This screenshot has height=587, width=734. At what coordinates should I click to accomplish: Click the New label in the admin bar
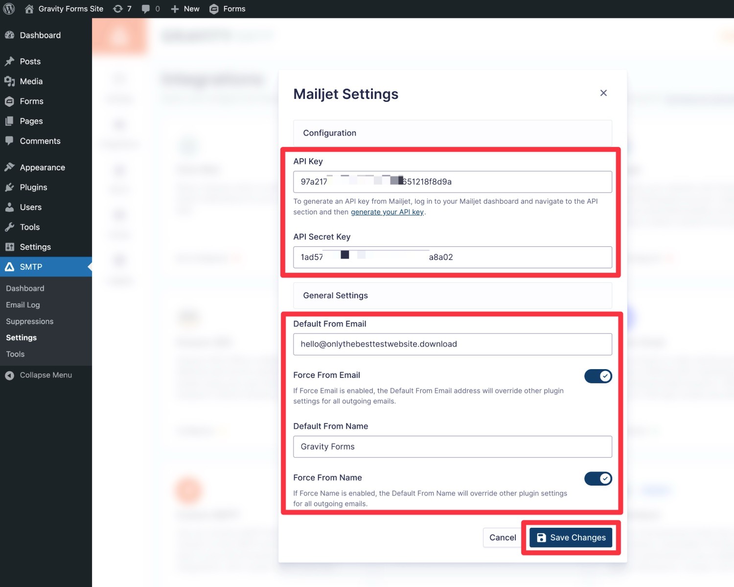[191, 9]
